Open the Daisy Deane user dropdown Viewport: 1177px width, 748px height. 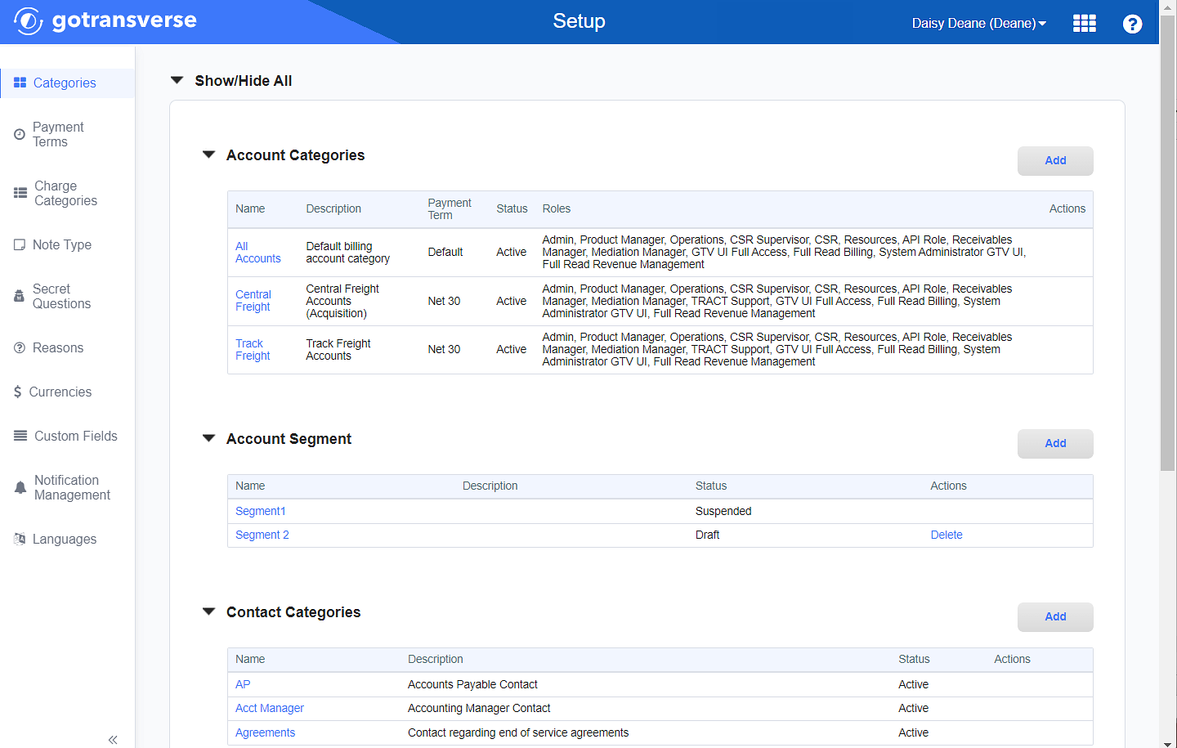(x=979, y=23)
